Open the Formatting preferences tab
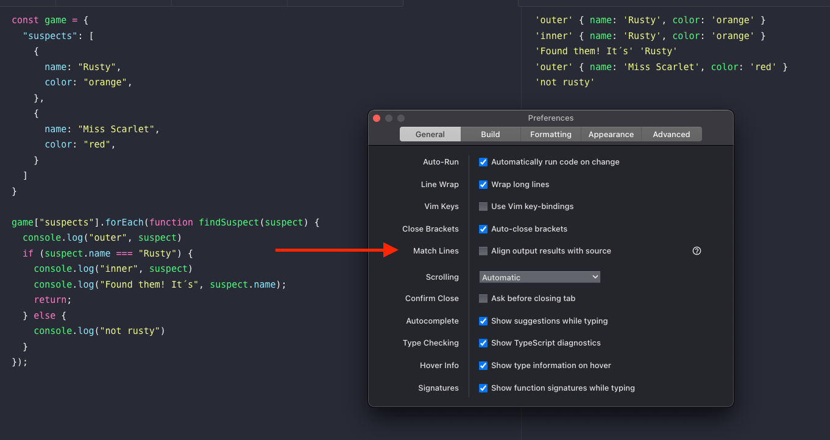830x440 pixels. point(550,134)
